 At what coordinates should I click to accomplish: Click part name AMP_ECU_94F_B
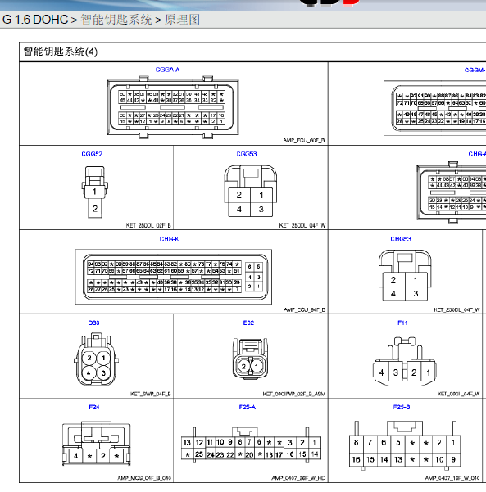[304, 310]
